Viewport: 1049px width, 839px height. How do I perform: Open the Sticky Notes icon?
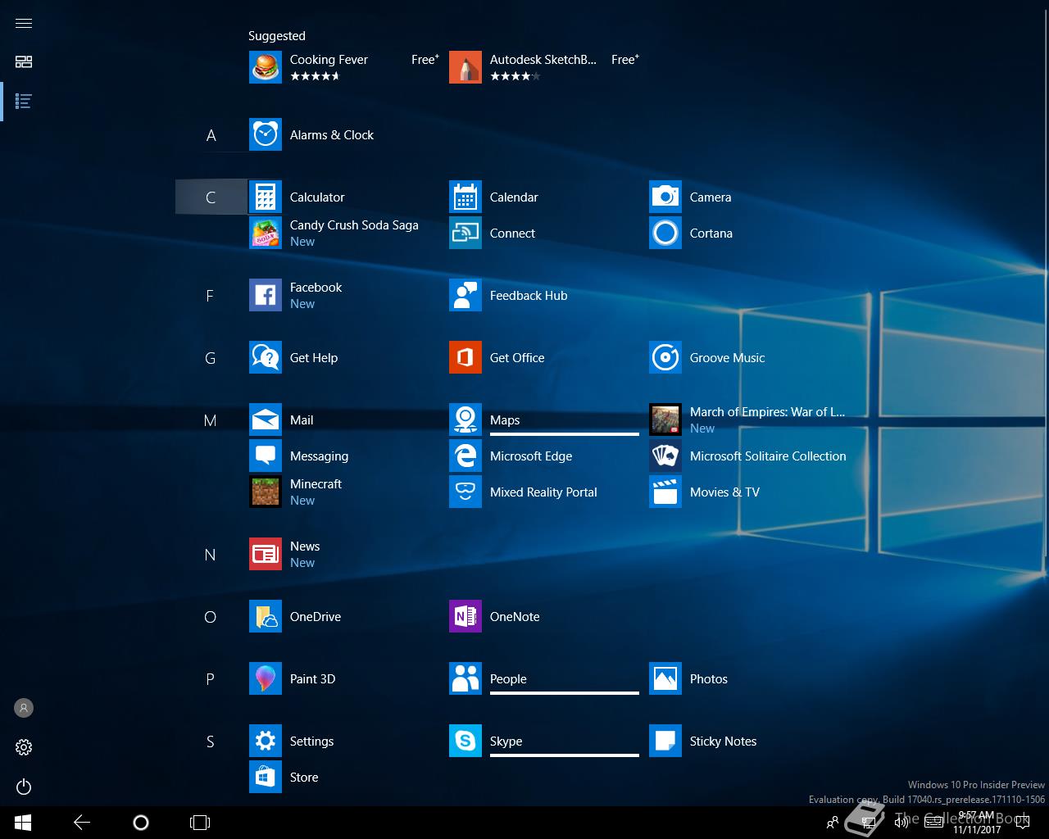click(x=665, y=741)
